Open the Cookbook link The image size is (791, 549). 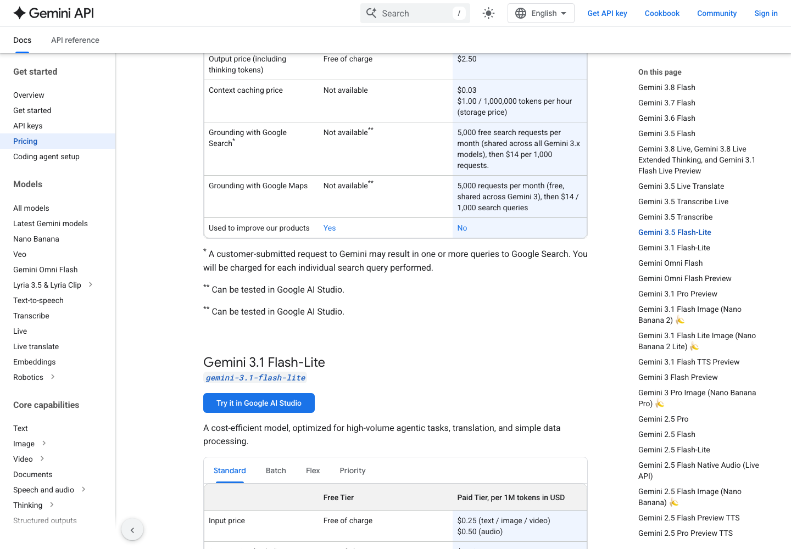[x=662, y=13]
